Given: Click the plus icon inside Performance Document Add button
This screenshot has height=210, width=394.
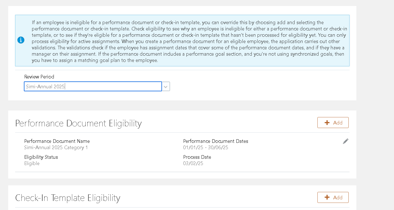Looking at the screenshot, I should (x=327, y=123).
